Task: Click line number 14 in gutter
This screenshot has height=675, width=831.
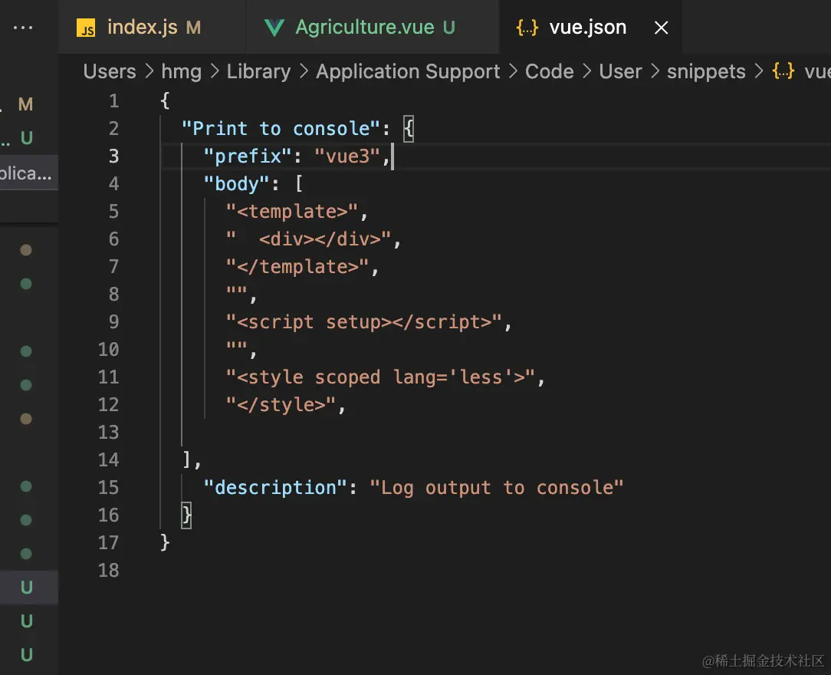Action: [x=109, y=459]
